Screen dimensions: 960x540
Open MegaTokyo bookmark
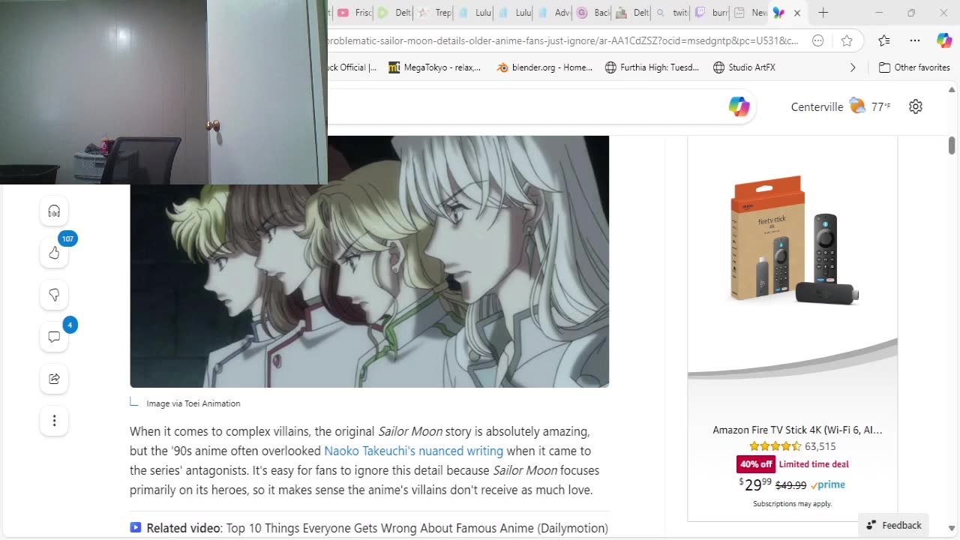[x=435, y=67]
